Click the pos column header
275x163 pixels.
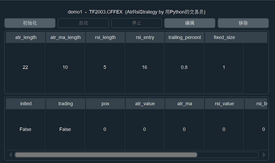click(105, 104)
